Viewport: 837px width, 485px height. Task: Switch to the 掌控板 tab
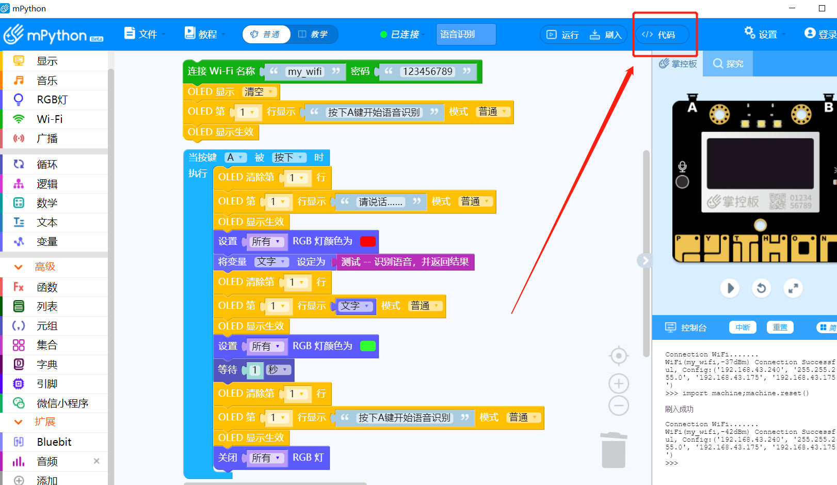pyautogui.click(x=678, y=64)
